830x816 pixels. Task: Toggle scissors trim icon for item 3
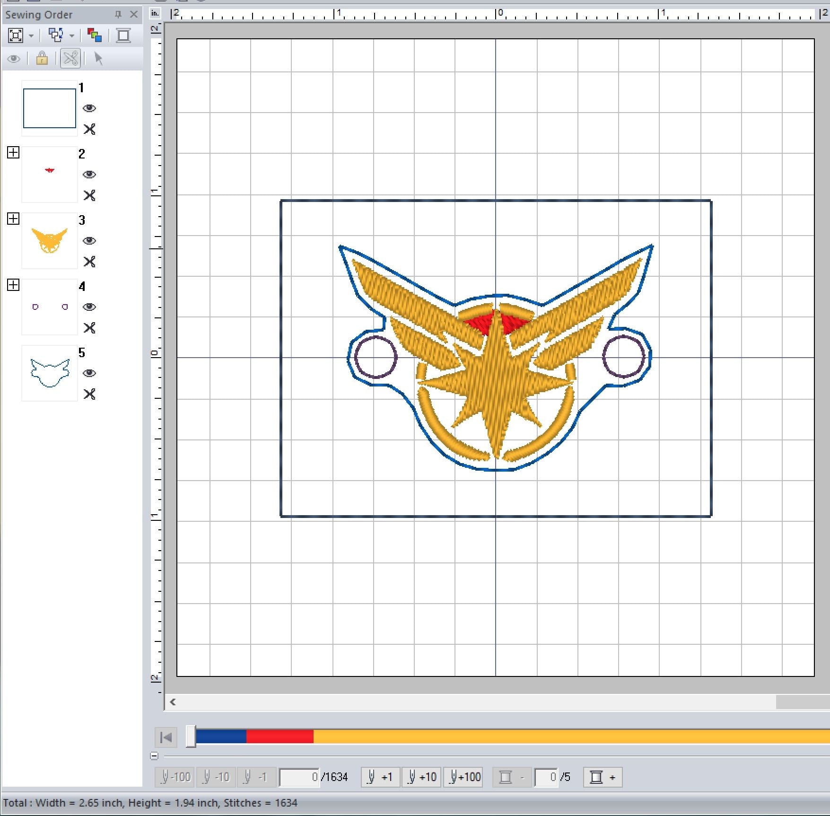[89, 262]
